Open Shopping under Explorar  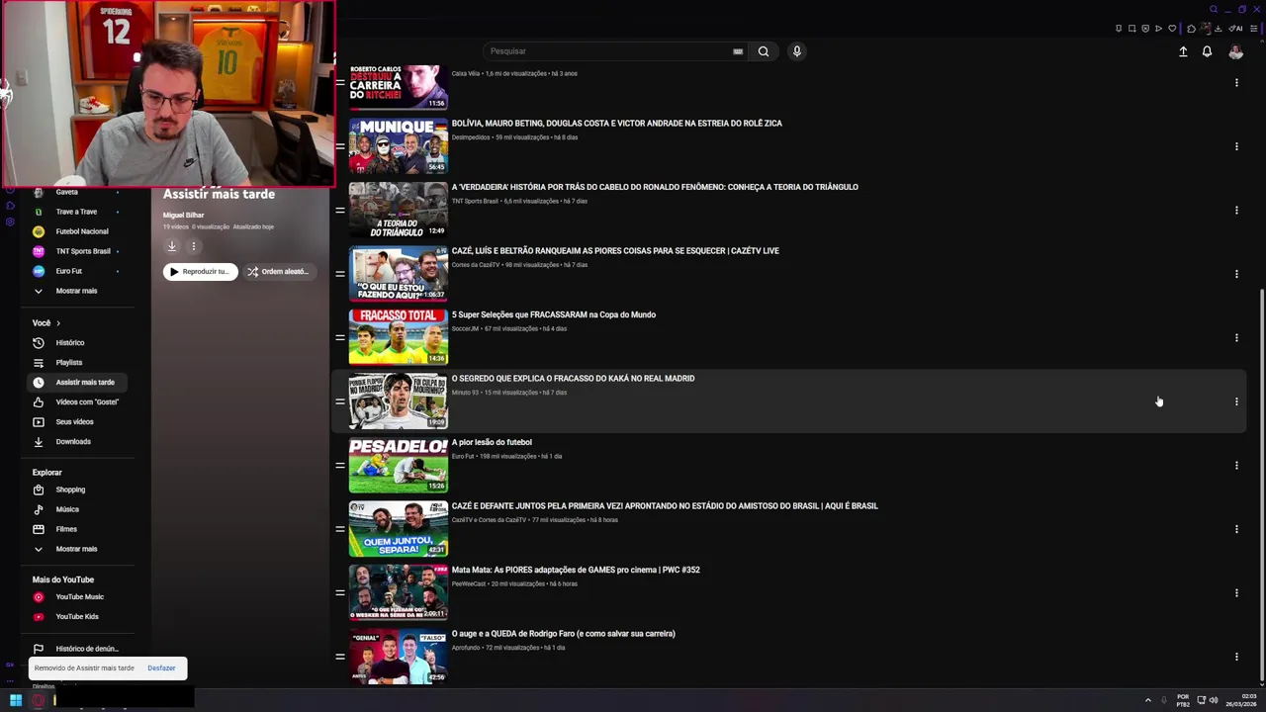[71, 489]
